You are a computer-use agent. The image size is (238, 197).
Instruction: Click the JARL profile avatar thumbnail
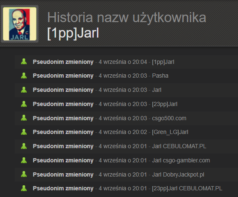pos(20,24)
